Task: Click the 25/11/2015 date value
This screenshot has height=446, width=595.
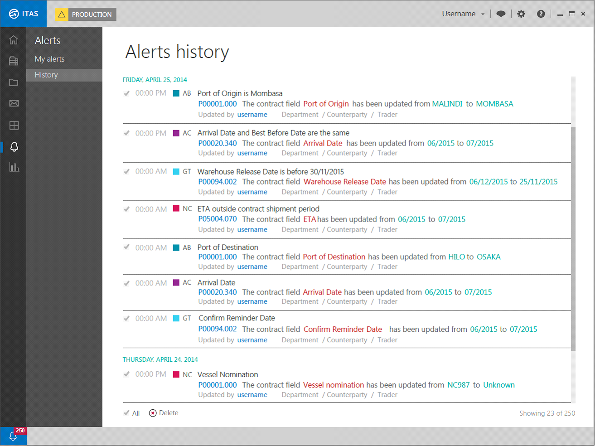Action: click(538, 182)
